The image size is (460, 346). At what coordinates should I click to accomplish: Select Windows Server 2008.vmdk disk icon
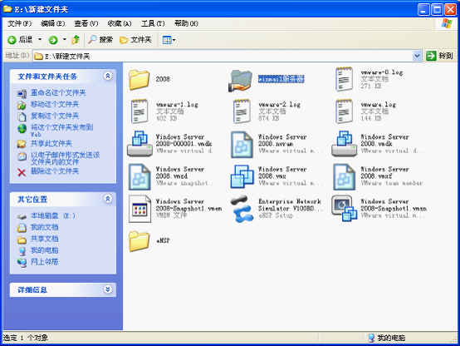pyautogui.click(x=344, y=143)
